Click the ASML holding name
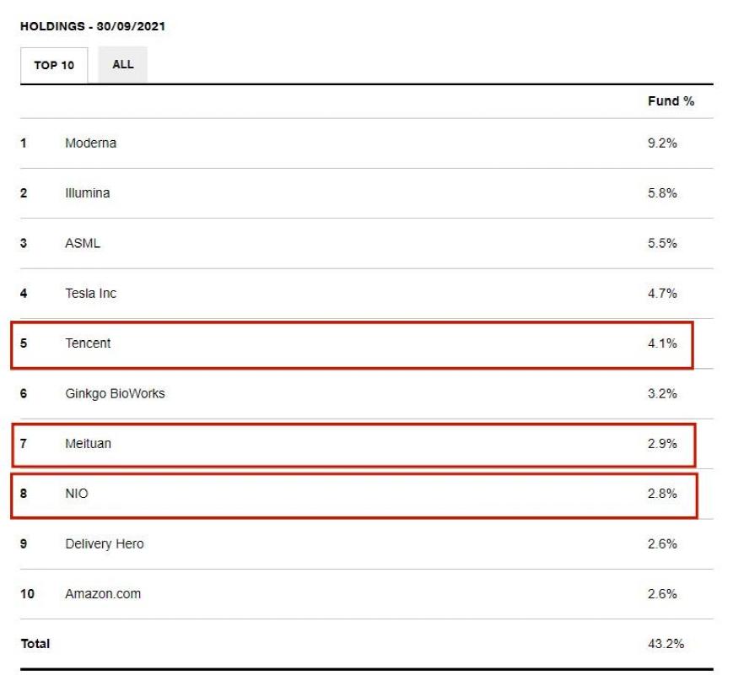733x681 pixels. pos(83,243)
